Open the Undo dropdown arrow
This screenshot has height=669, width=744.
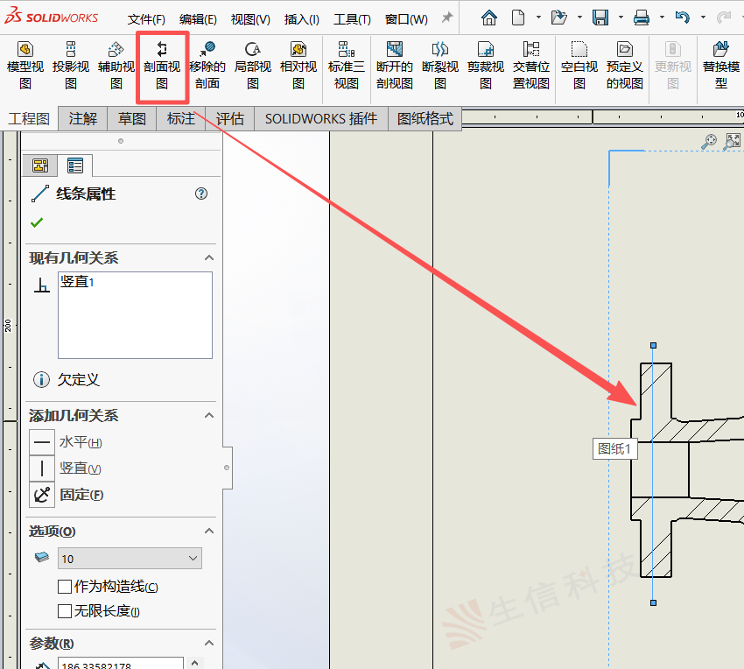tap(703, 18)
